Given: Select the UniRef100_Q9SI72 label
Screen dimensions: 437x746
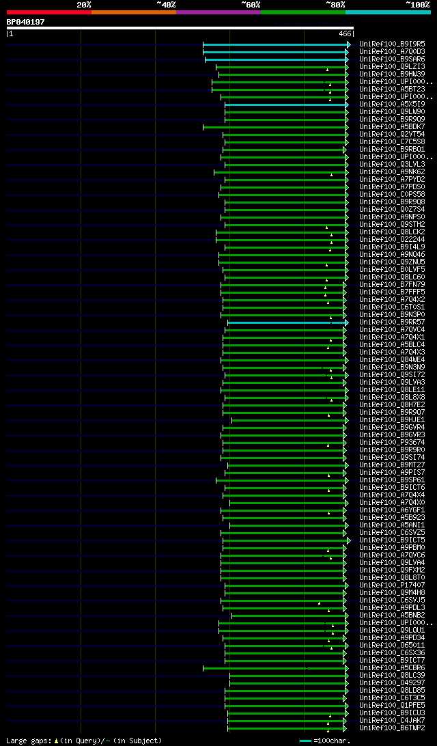Looking at the screenshot, I should pos(393,374).
